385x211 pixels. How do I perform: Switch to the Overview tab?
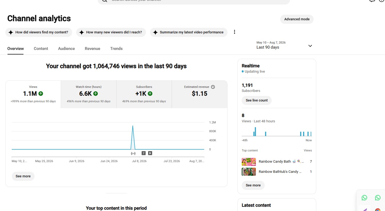click(16, 49)
